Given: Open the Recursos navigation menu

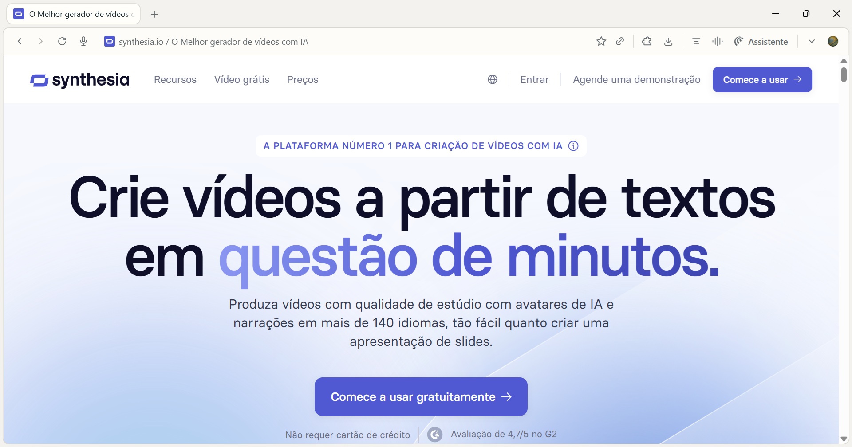Looking at the screenshot, I should [x=175, y=80].
